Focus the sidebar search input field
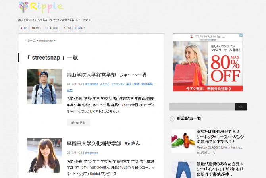This screenshot has width=266, height=178. [202, 107]
